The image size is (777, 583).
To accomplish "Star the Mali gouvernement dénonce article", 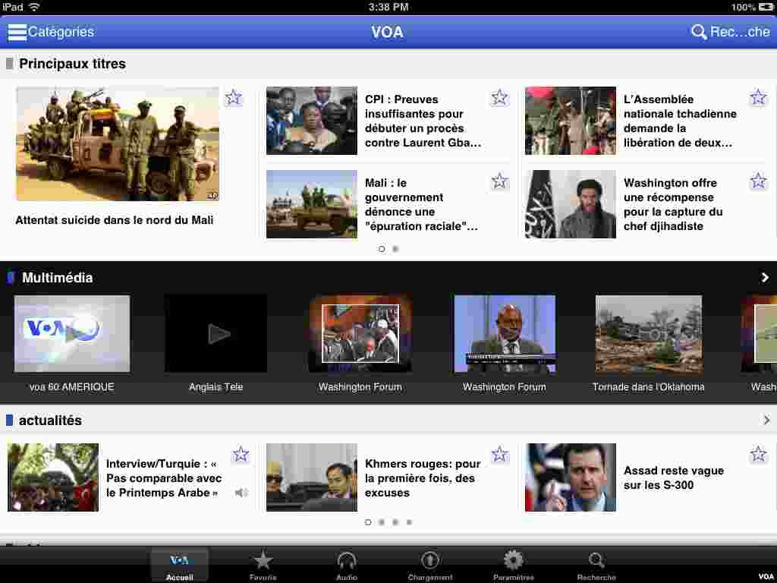I will point(499,181).
